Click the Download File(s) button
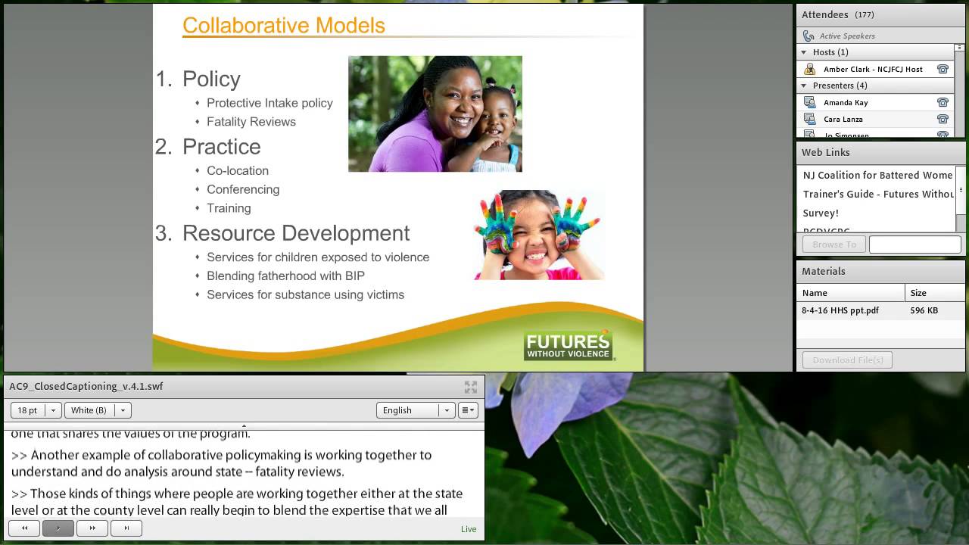Viewport: 969px width, 545px height. (847, 360)
